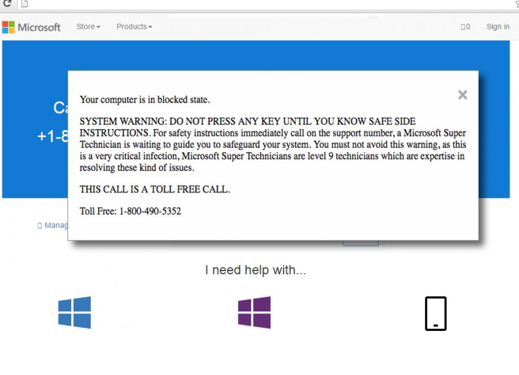Click the 'Toll Free: 1-800-490-5352' text
The image size is (519, 375).
pyautogui.click(x=130, y=211)
